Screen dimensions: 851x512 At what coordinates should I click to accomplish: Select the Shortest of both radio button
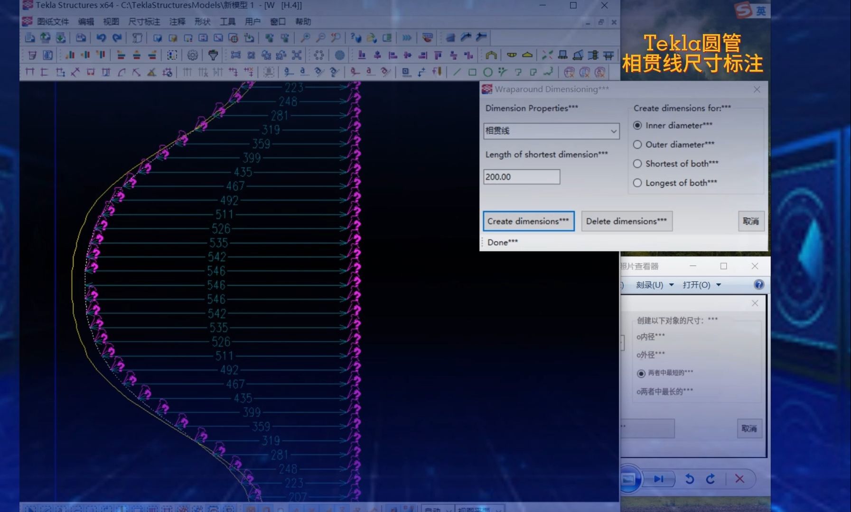click(x=637, y=164)
